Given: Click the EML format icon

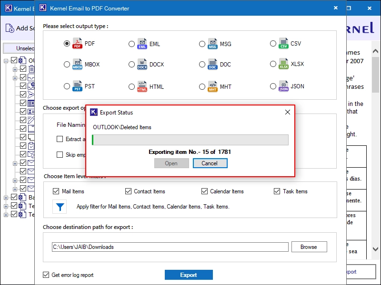Looking at the screenshot, I should click(142, 44).
